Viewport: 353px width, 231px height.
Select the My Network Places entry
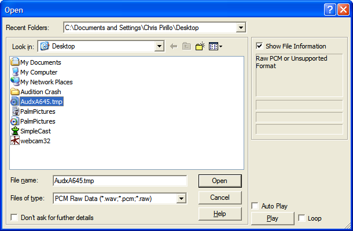coord(46,82)
